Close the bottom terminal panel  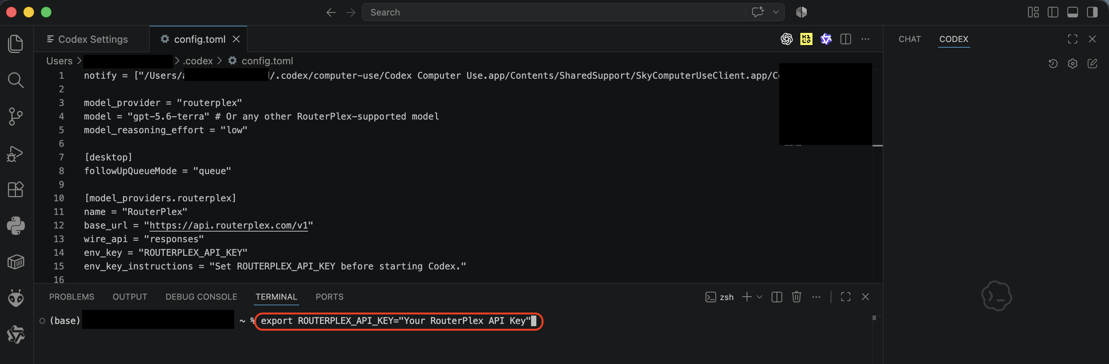[865, 297]
